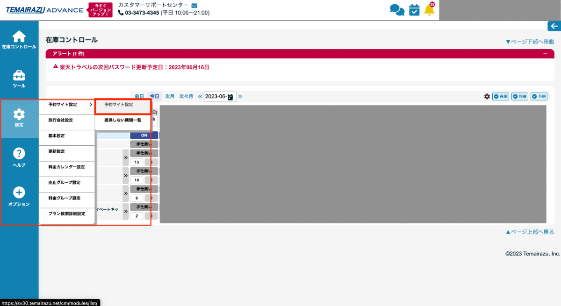561x306 pixels.
Task: Click the gear icon beside 在庫 checkbox
Action: tap(487, 96)
